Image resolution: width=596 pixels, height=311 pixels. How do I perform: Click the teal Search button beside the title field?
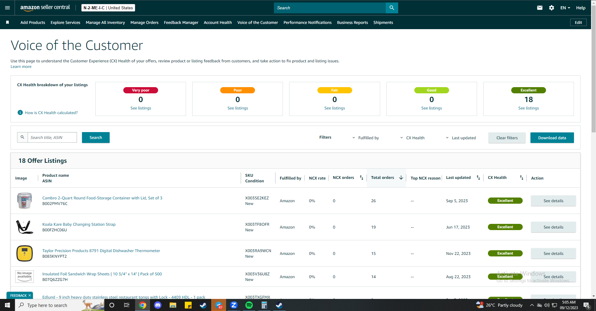96,137
